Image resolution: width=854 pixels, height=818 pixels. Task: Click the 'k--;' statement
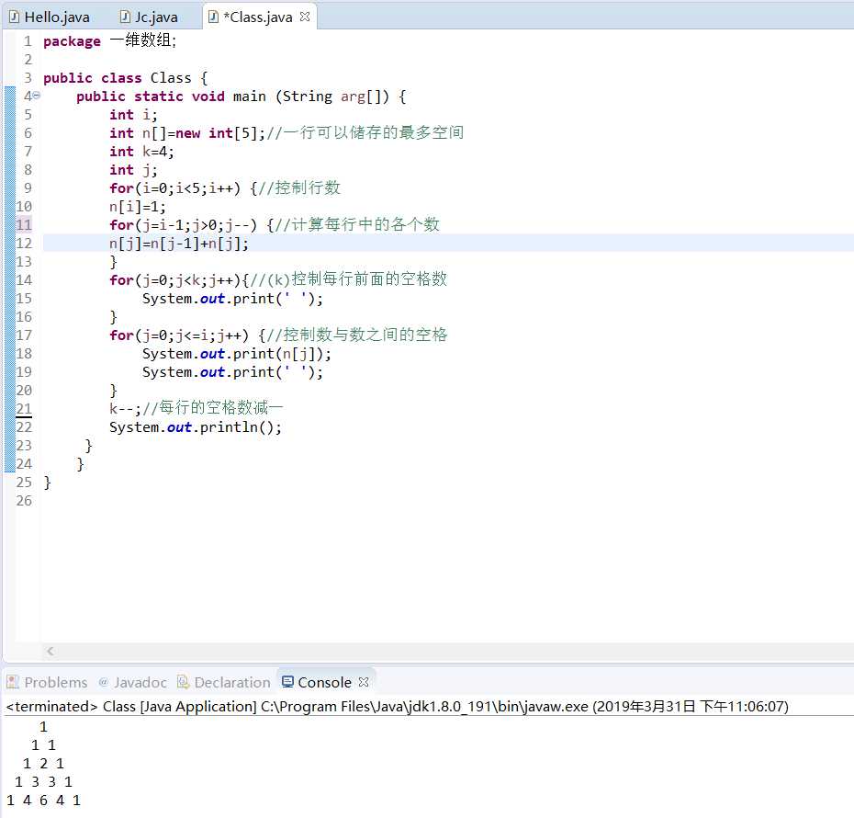click(x=125, y=409)
